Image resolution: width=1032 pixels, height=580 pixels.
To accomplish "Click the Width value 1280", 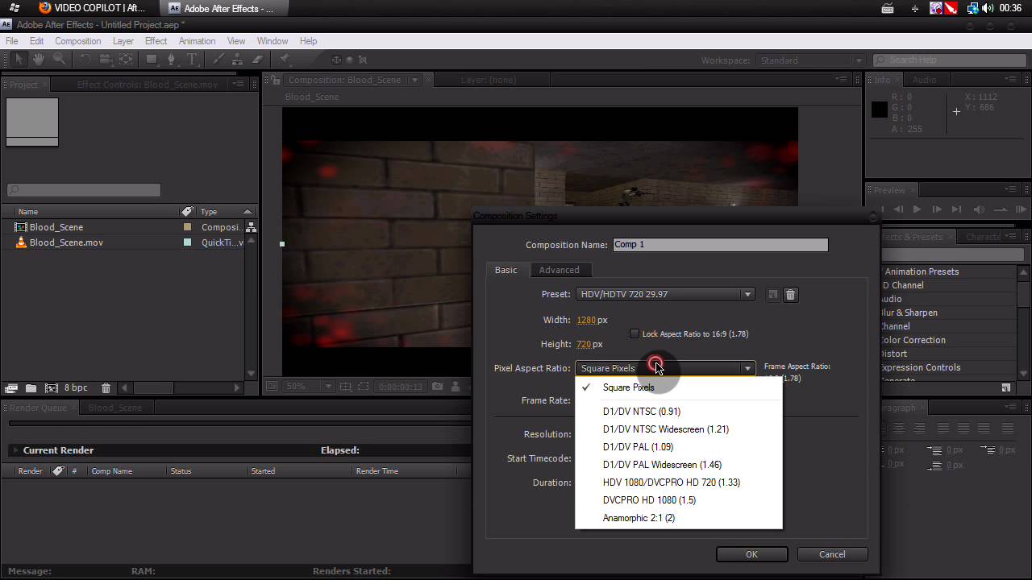I will click(586, 320).
